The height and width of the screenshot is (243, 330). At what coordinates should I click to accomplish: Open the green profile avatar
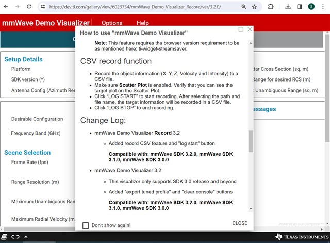click(x=311, y=7)
